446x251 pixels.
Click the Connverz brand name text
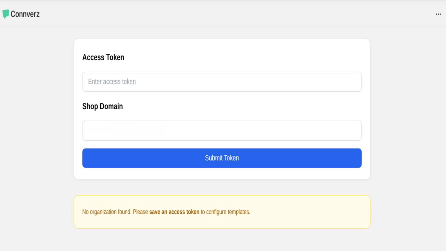[x=25, y=14]
